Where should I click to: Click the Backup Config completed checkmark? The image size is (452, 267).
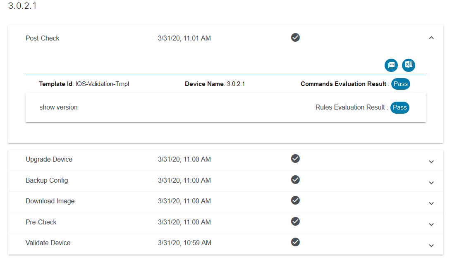point(295,179)
